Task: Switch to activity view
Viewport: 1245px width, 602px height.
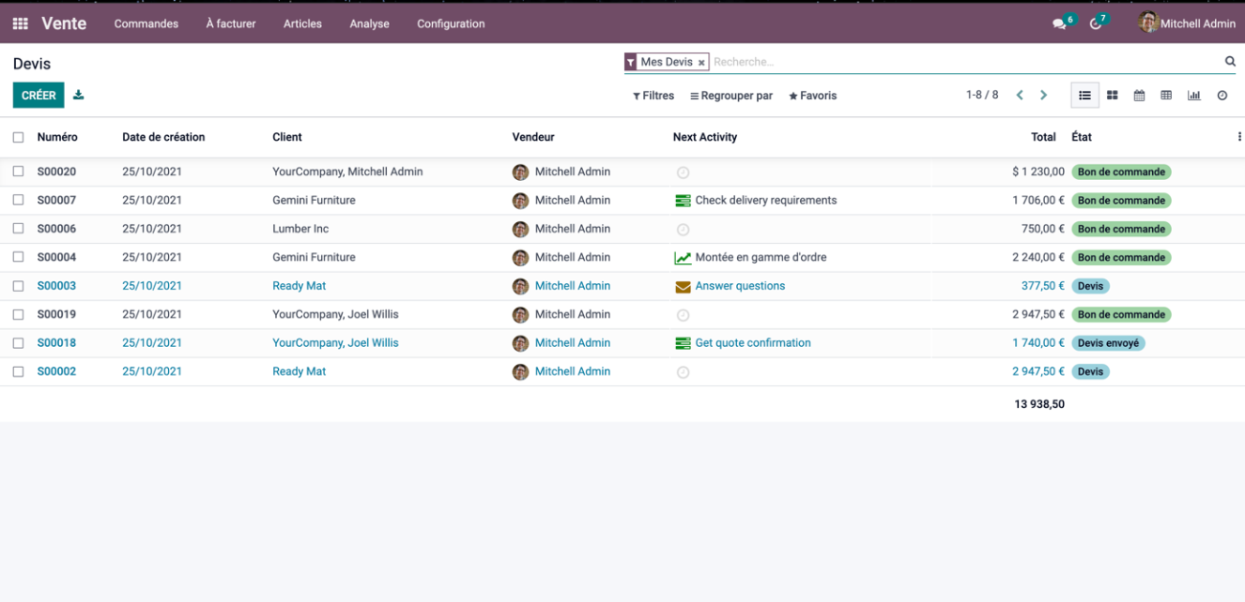Action: 1222,96
